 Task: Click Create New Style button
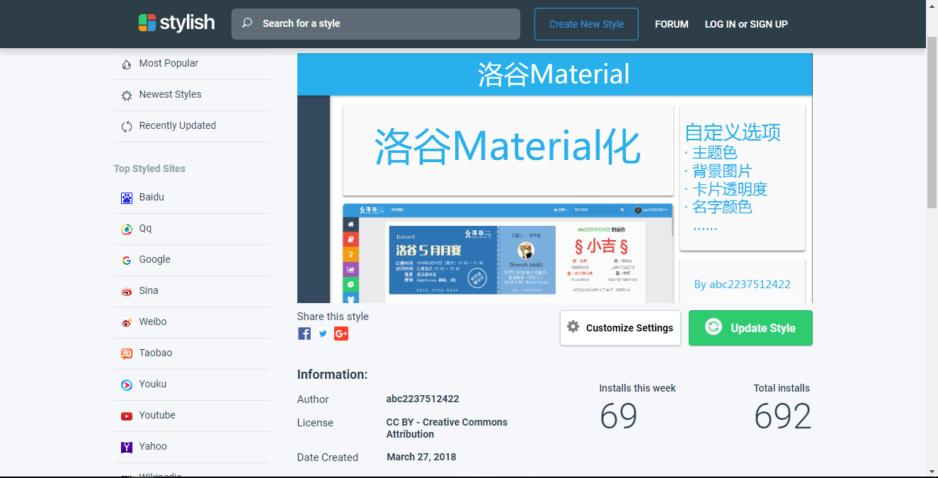click(586, 24)
